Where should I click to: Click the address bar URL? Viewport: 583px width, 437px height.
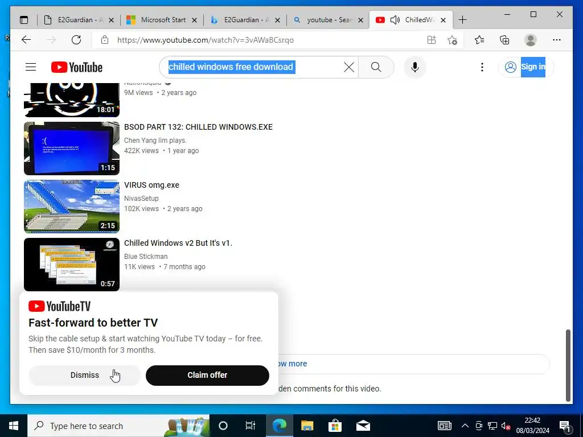(205, 40)
